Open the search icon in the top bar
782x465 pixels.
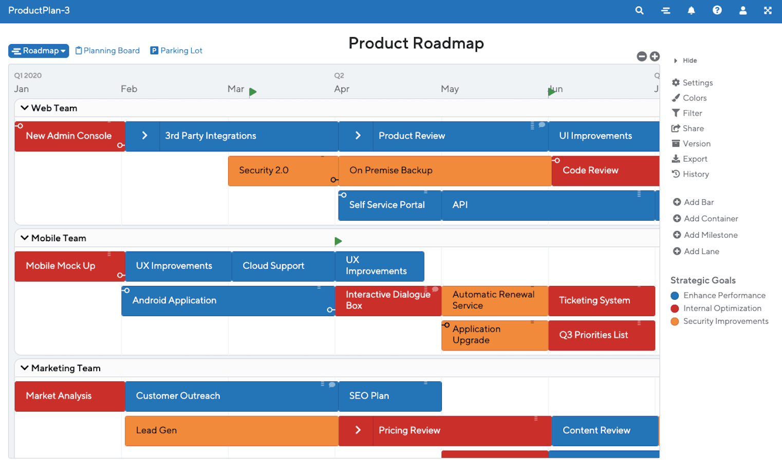639,10
